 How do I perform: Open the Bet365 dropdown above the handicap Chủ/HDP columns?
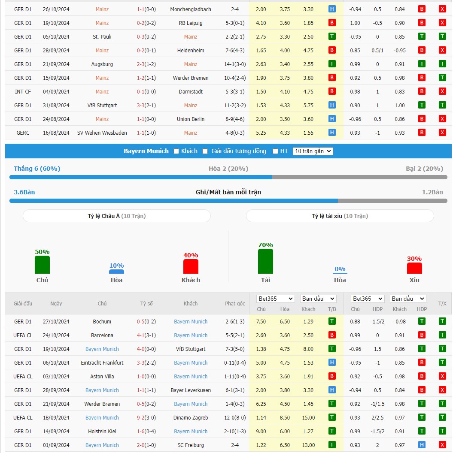(368, 299)
